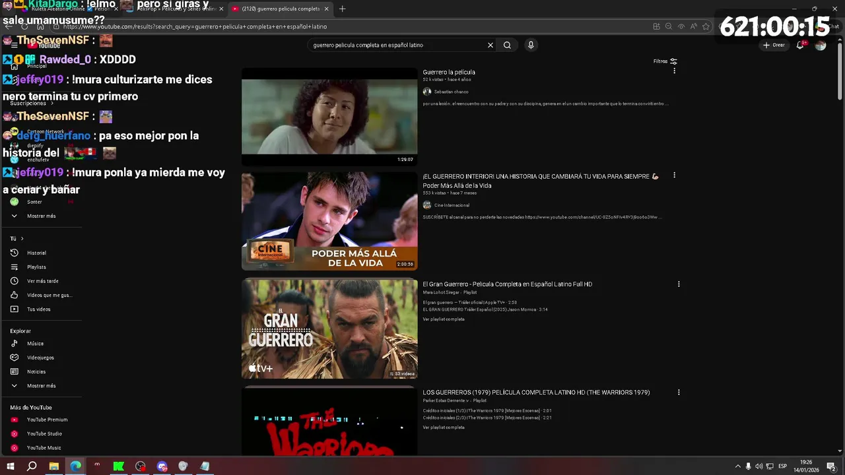The width and height of the screenshot is (845, 475).
Task: Click the Crear button
Action: 774,45
